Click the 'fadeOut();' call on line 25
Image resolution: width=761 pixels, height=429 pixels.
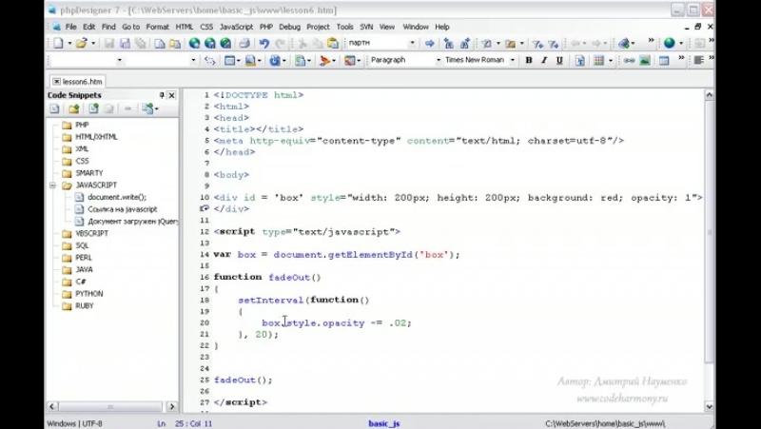[x=244, y=380]
